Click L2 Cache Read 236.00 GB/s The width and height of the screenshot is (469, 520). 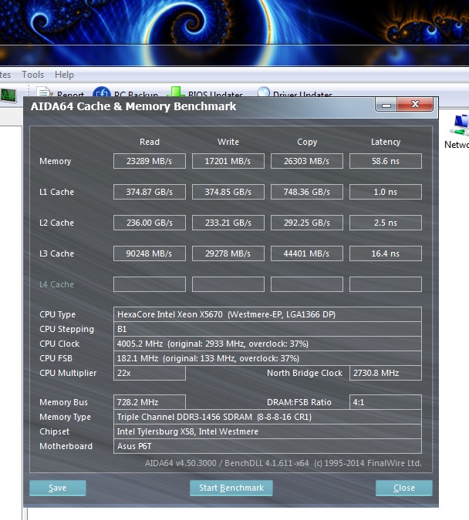point(150,223)
